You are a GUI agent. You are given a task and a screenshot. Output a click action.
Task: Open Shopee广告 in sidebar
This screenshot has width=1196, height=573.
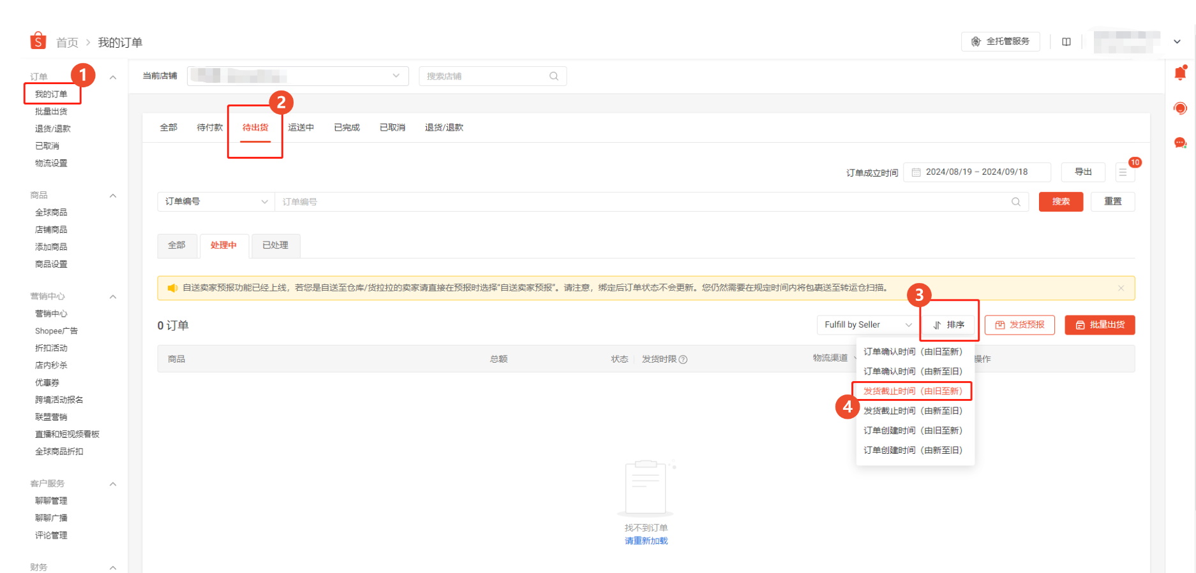56,331
